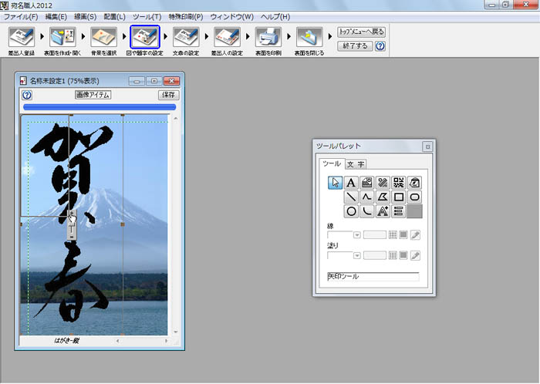
Task: Click the 保存 button
Action: (x=168, y=95)
